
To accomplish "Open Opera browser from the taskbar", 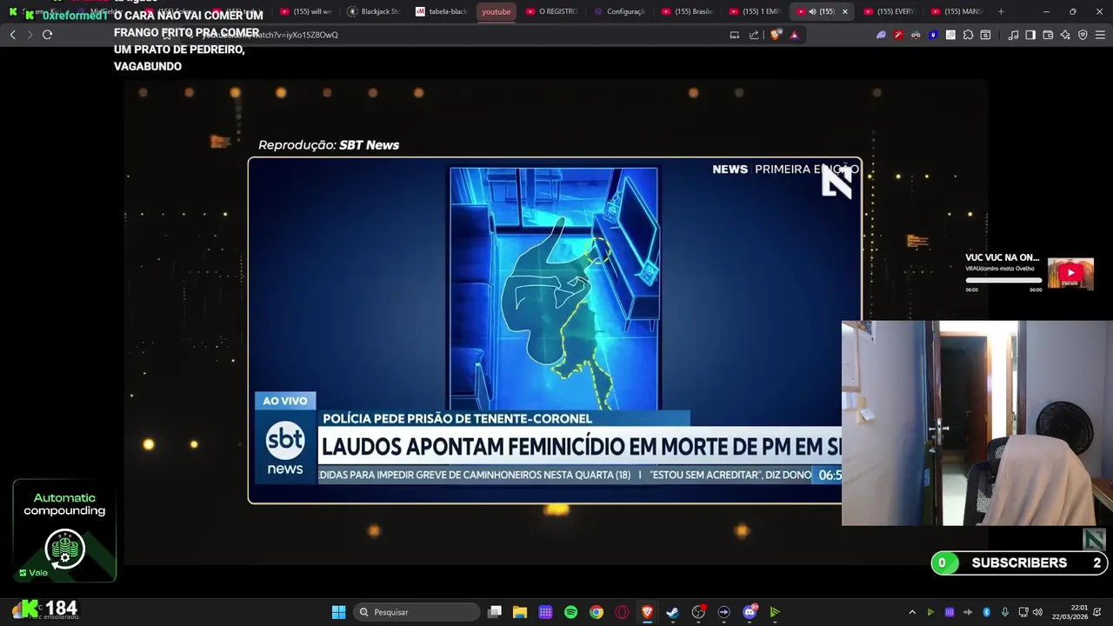I will coord(622,612).
